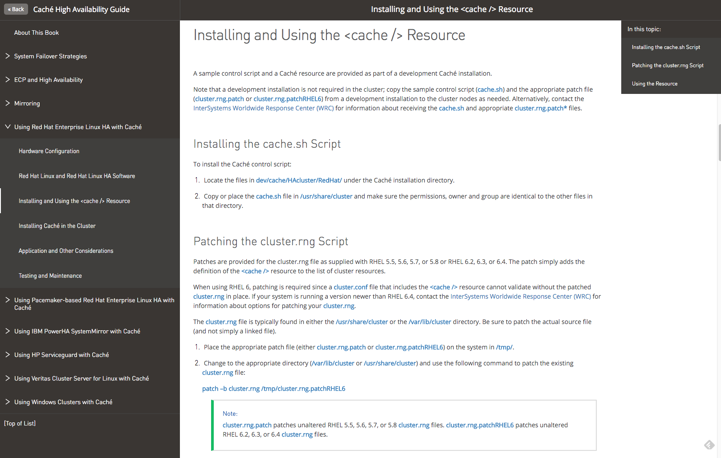This screenshot has height=458, width=721.
Task: Expand Using Windows Clusters chevron
Action: pos(8,402)
